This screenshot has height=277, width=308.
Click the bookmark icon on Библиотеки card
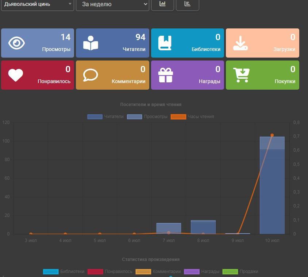(x=165, y=43)
